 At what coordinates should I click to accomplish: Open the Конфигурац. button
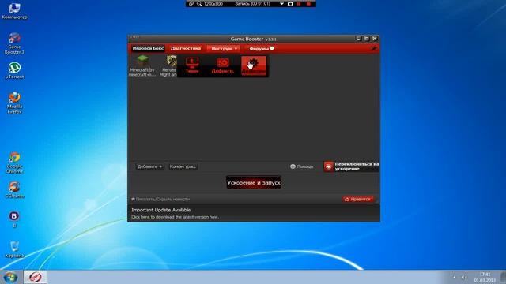[x=183, y=166]
